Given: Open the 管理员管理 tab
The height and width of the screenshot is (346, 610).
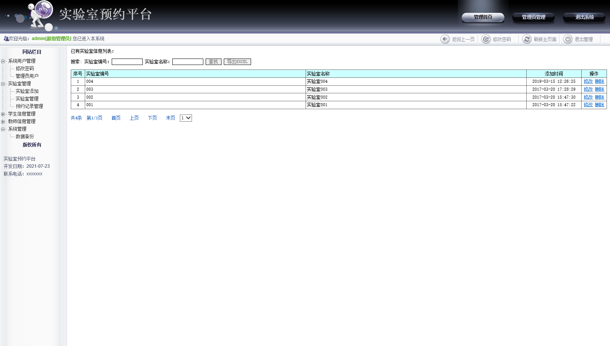Looking at the screenshot, I should [534, 17].
